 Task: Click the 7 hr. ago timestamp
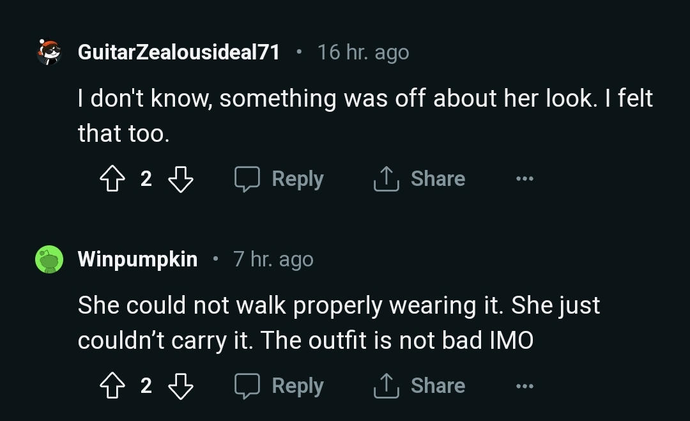[273, 259]
